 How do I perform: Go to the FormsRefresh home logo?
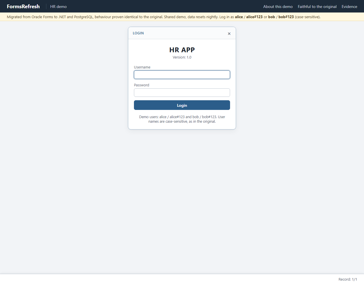click(23, 7)
